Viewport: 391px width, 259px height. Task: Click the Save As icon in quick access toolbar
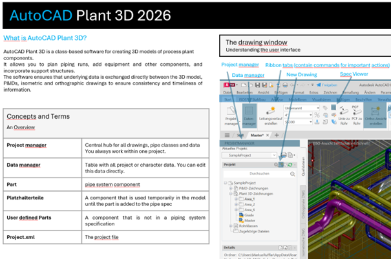tap(264, 85)
